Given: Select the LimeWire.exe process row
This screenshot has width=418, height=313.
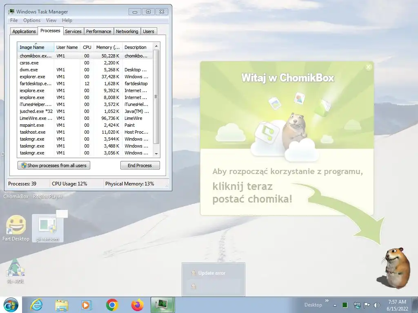Looking at the screenshot, I should click(85, 118).
